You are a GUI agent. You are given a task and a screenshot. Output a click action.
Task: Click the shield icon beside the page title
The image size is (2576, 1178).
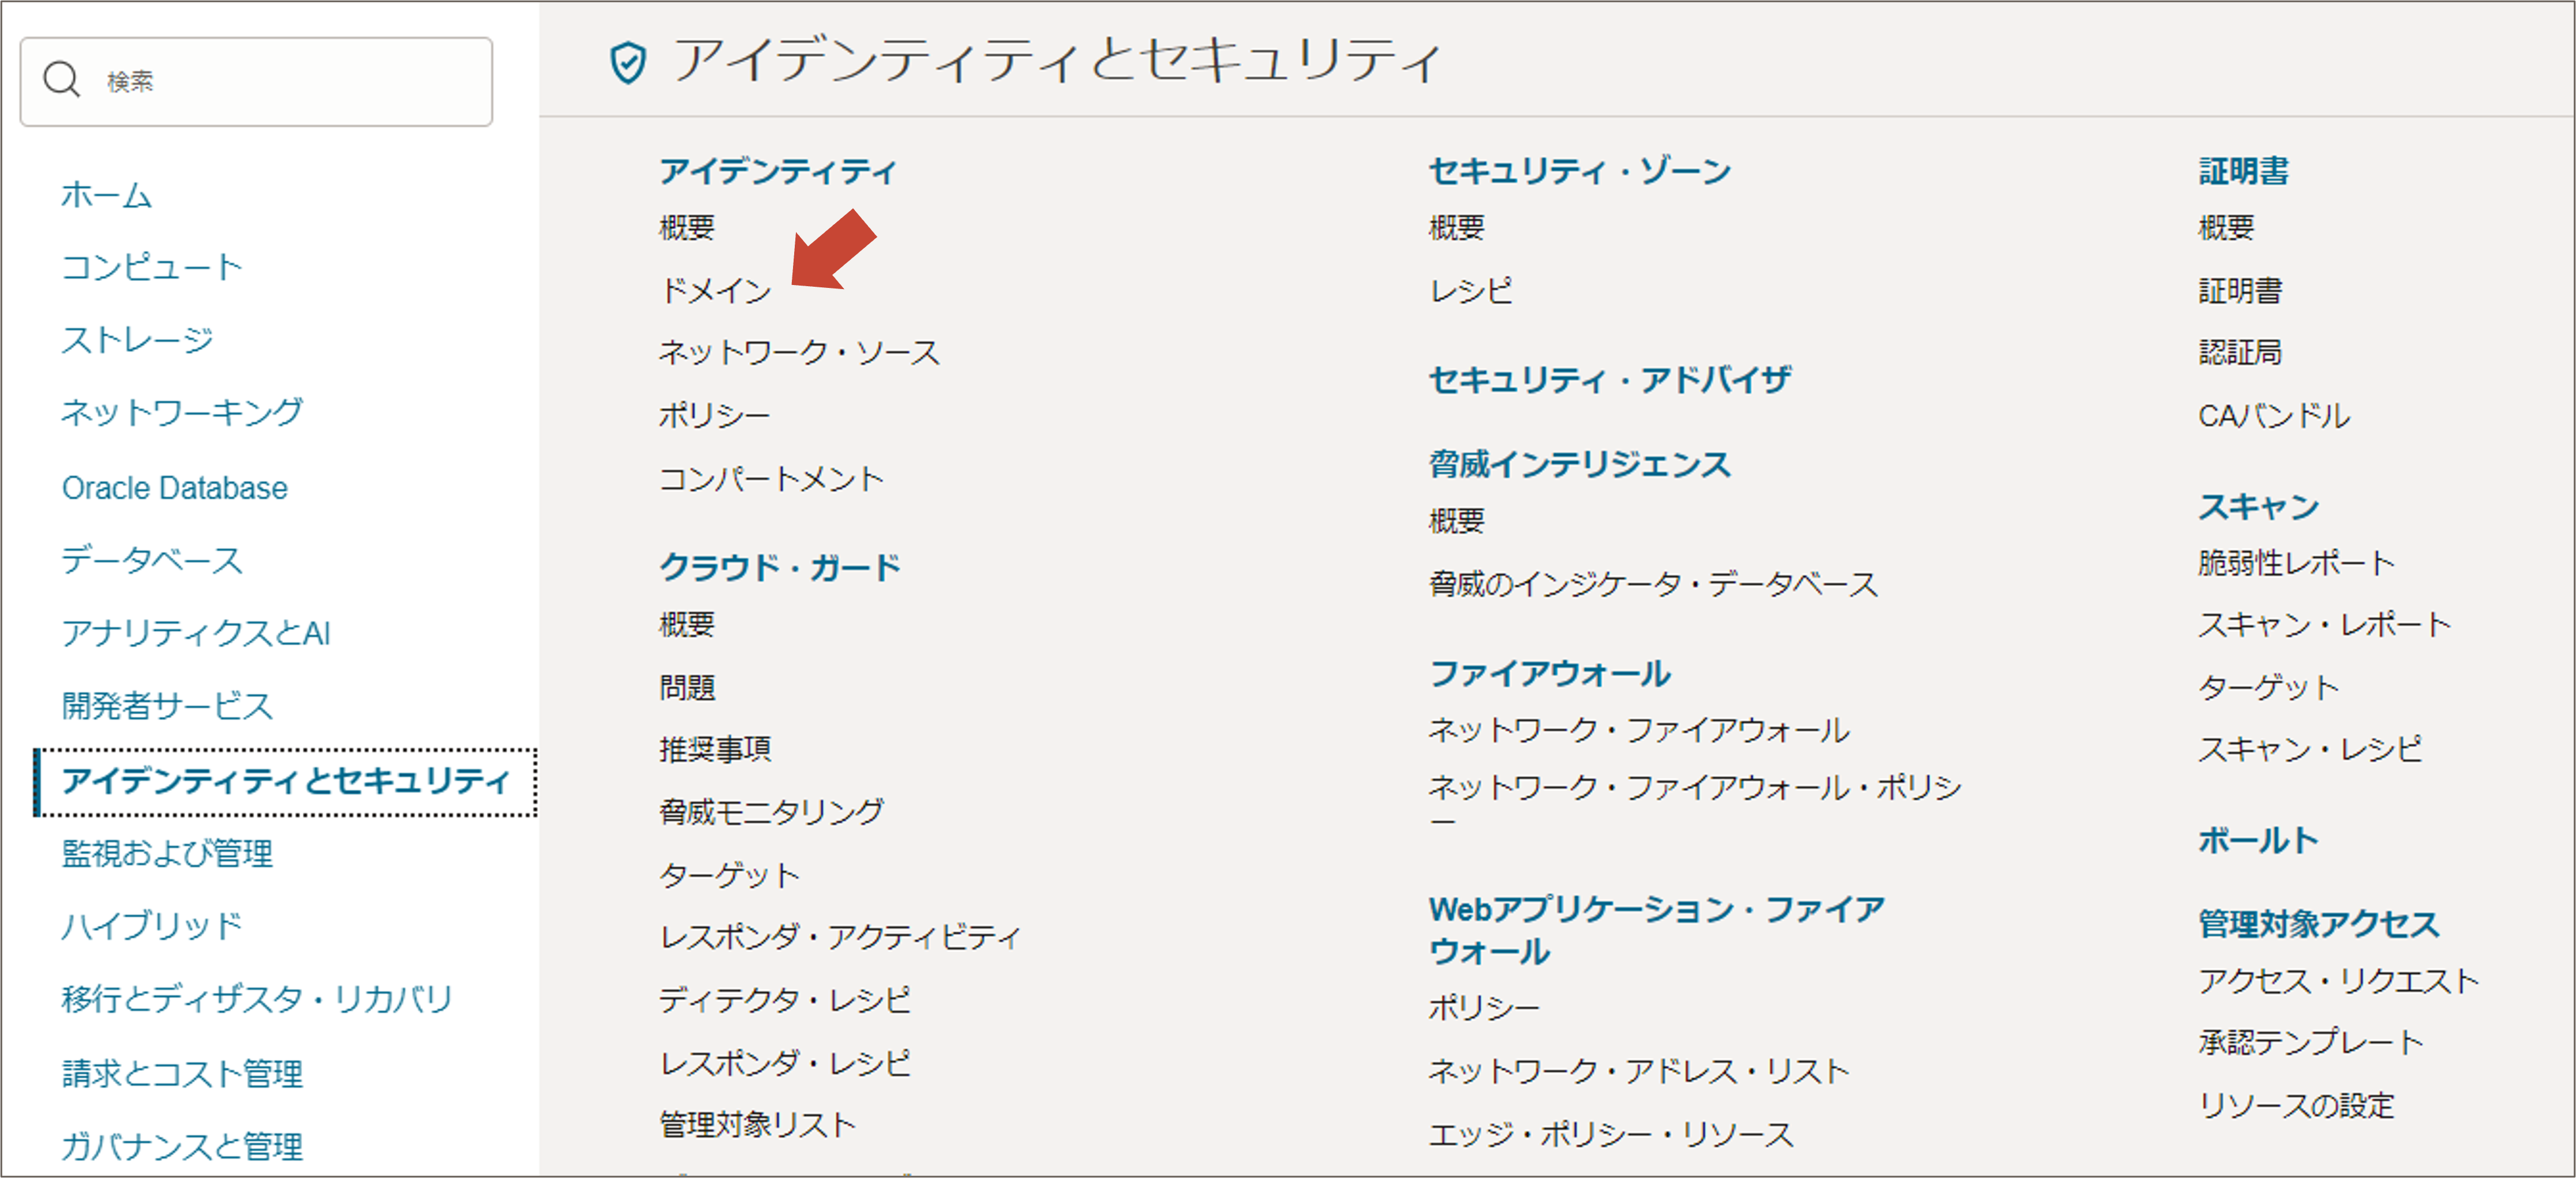pyautogui.click(x=628, y=62)
